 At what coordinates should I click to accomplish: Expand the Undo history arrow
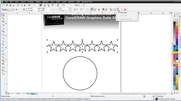click(x=32, y=5)
